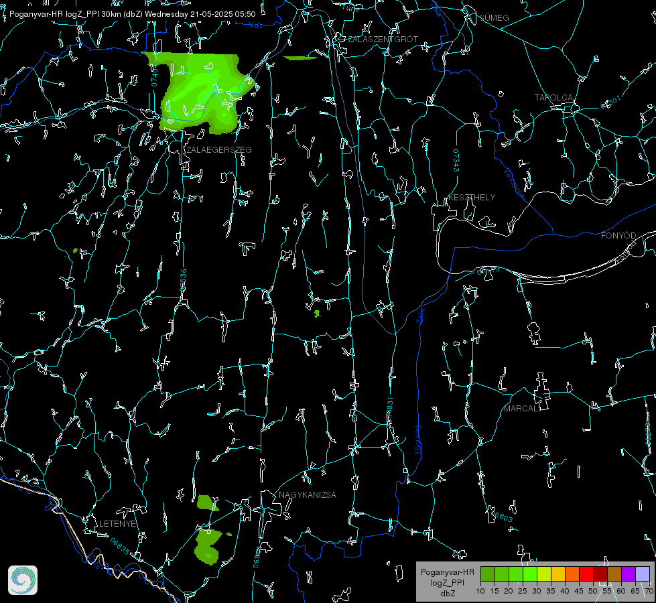Click the 25–30 dBZ bright green legend swatch

coord(530,574)
